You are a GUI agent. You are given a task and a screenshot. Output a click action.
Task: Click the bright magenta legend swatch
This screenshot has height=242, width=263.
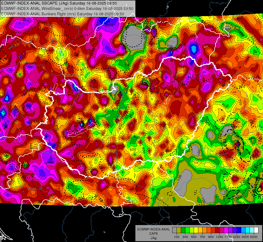[x=226, y=230]
